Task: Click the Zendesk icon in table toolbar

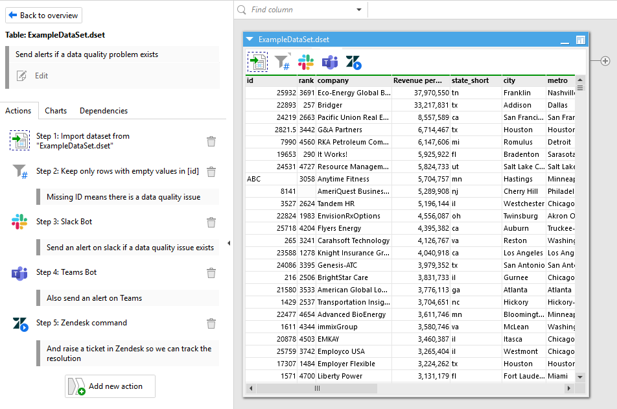Action: 353,62
